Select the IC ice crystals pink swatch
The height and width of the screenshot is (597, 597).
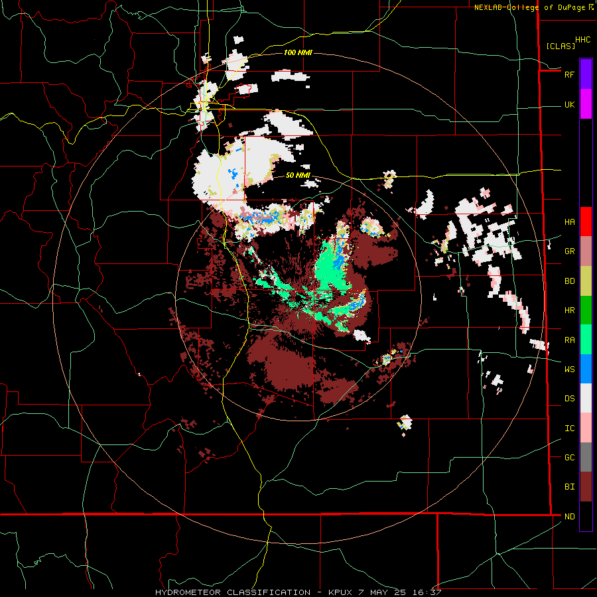coord(586,428)
